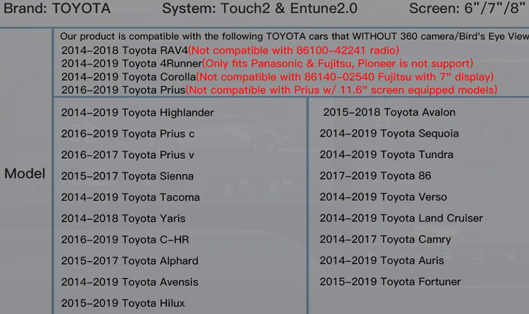Select the 2015–2019 Toyota Hilux entry
Screen dimensions: 529x314
(123, 304)
